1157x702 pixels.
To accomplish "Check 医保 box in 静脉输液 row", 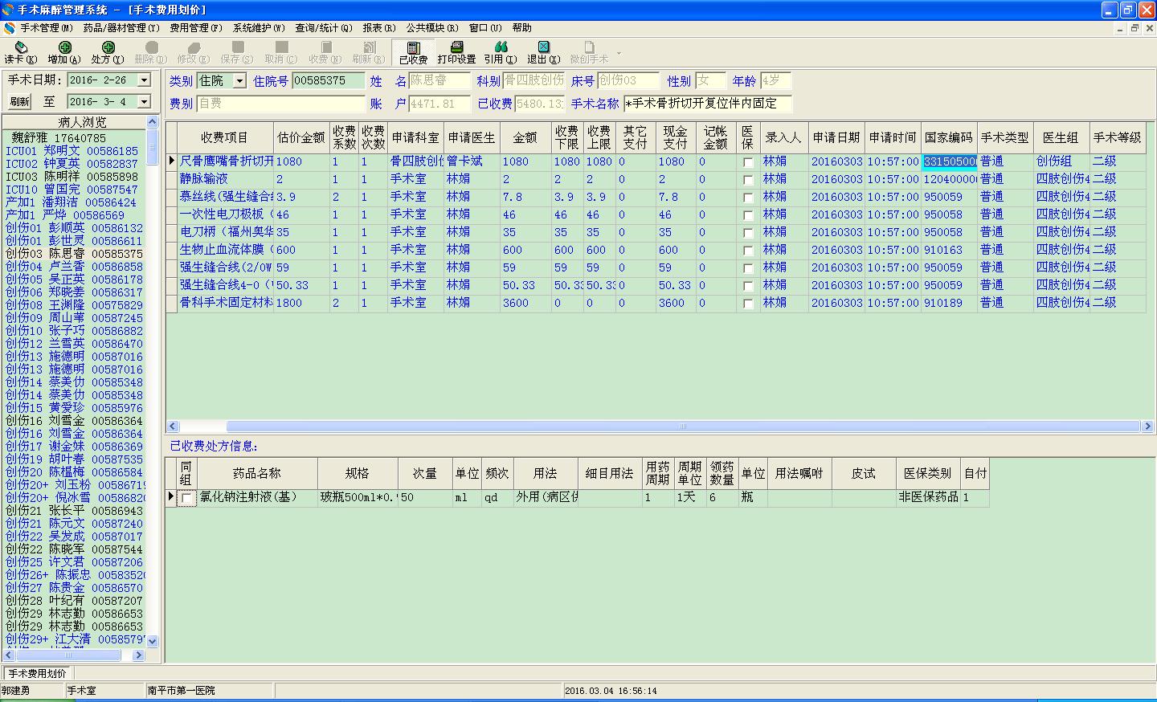I will (749, 180).
